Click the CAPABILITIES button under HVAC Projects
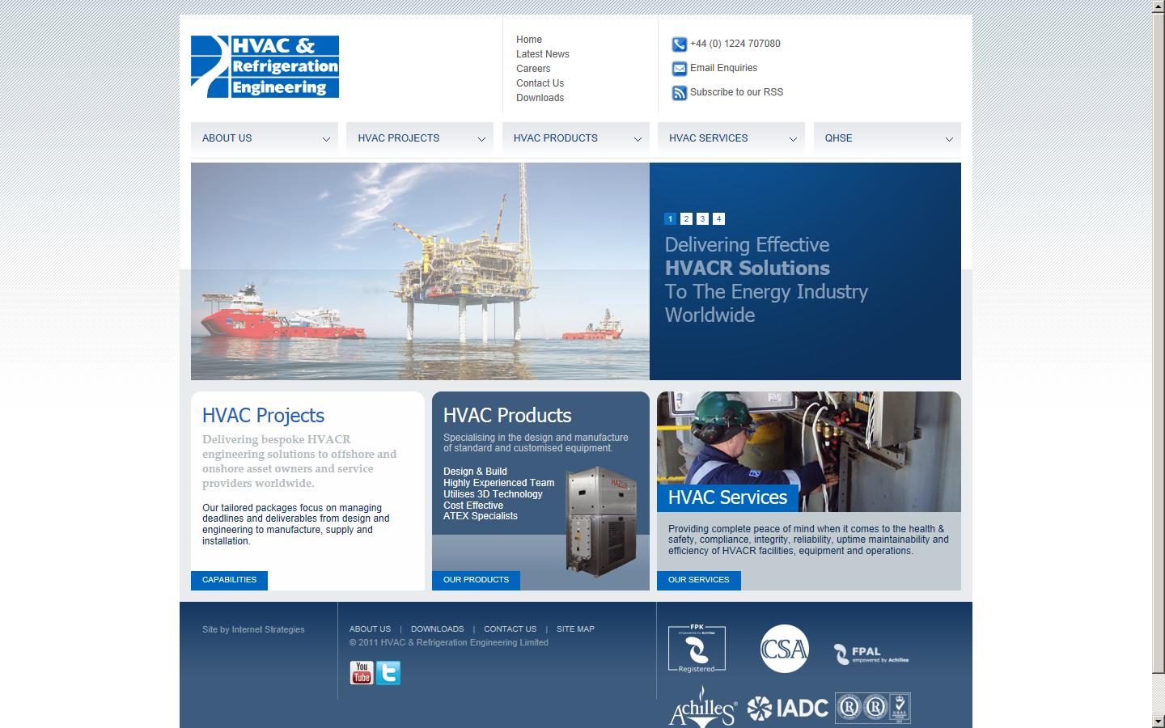1165x728 pixels. coord(229,580)
